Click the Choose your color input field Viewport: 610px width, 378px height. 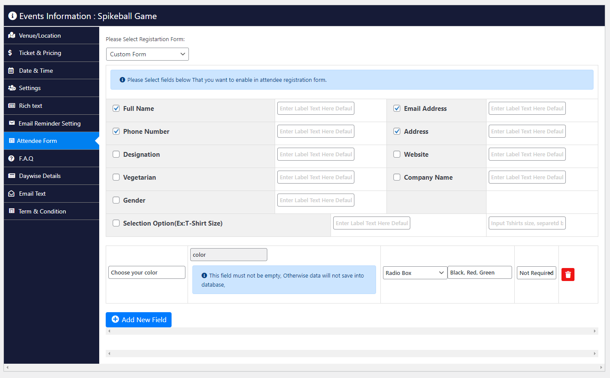[146, 272]
